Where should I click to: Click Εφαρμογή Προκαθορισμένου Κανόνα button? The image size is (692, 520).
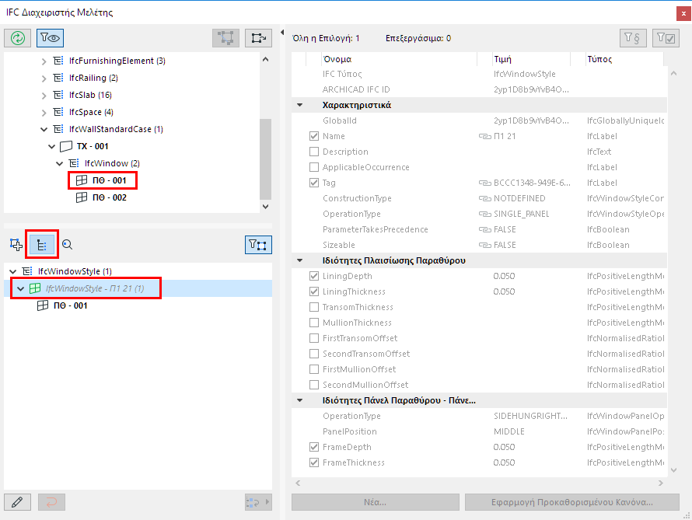(572, 502)
